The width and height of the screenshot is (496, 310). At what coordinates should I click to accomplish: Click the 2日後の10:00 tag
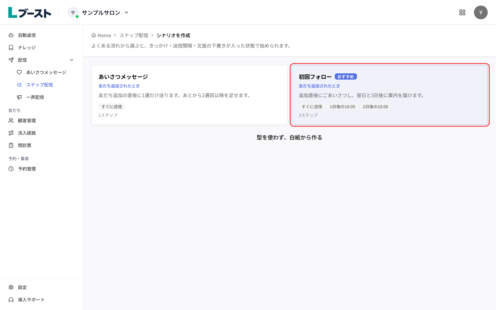click(375, 107)
